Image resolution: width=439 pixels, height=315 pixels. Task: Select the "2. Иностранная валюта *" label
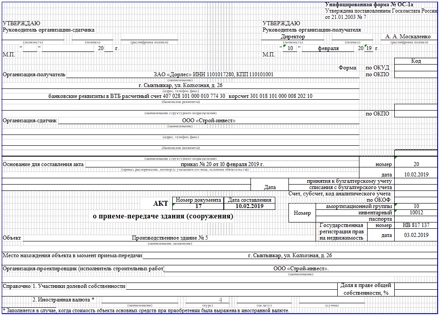[x=63, y=300]
